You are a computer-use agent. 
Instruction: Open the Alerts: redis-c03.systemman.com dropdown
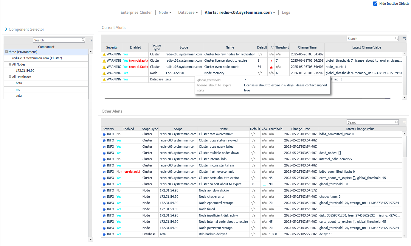[240, 13]
